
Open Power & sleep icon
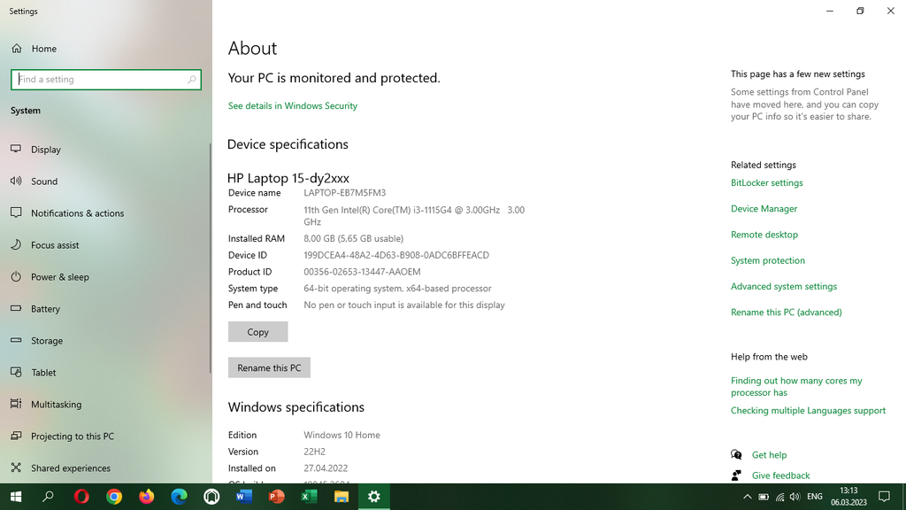click(16, 276)
